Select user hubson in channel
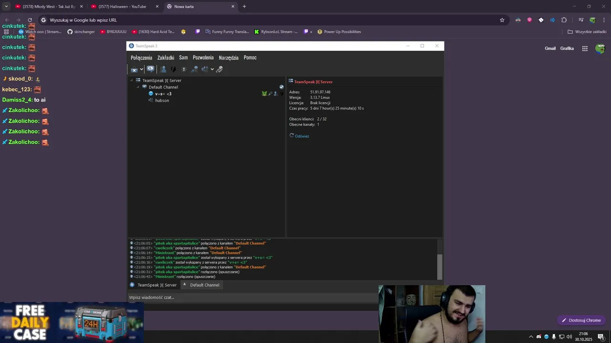The width and height of the screenshot is (611, 343). click(162, 101)
